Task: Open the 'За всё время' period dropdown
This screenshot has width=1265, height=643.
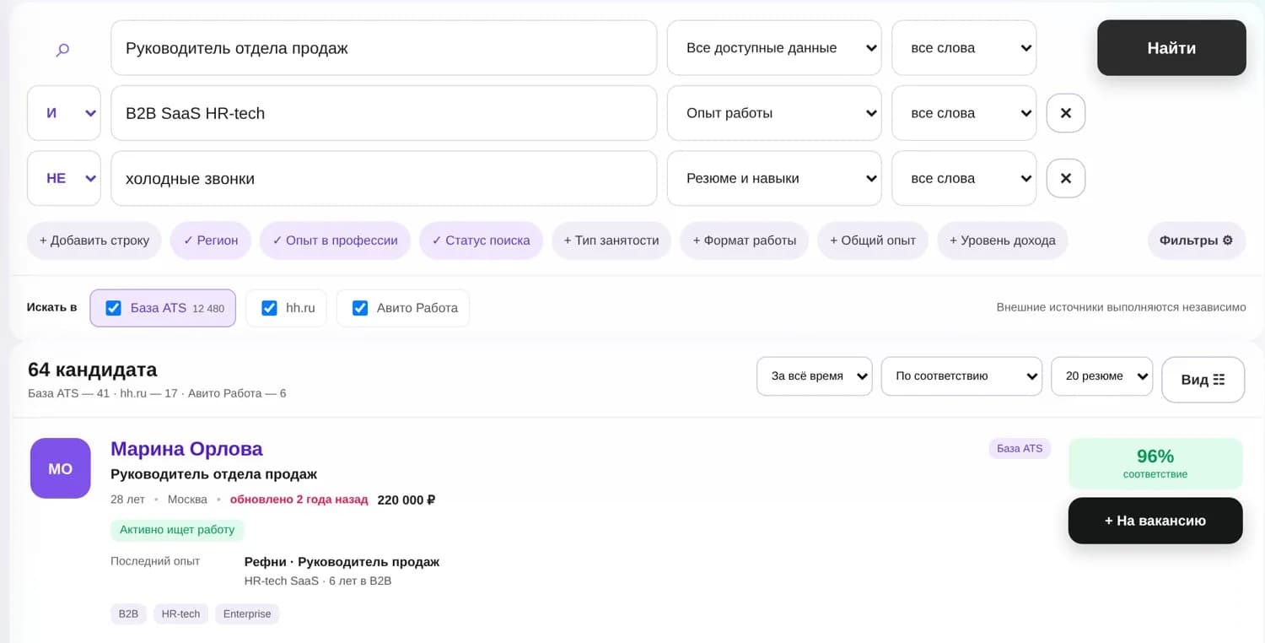Action: coord(815,376)
